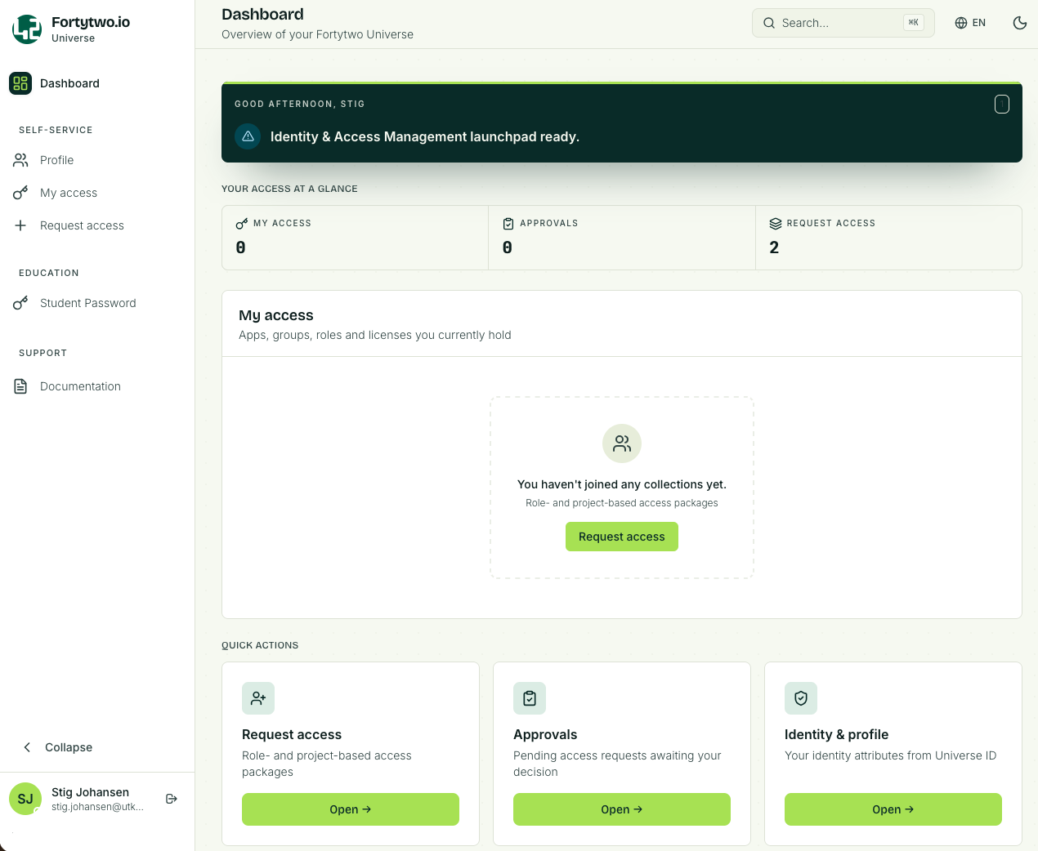Open the EN language selector
The image size is (1038, 851).
(970, 23)
